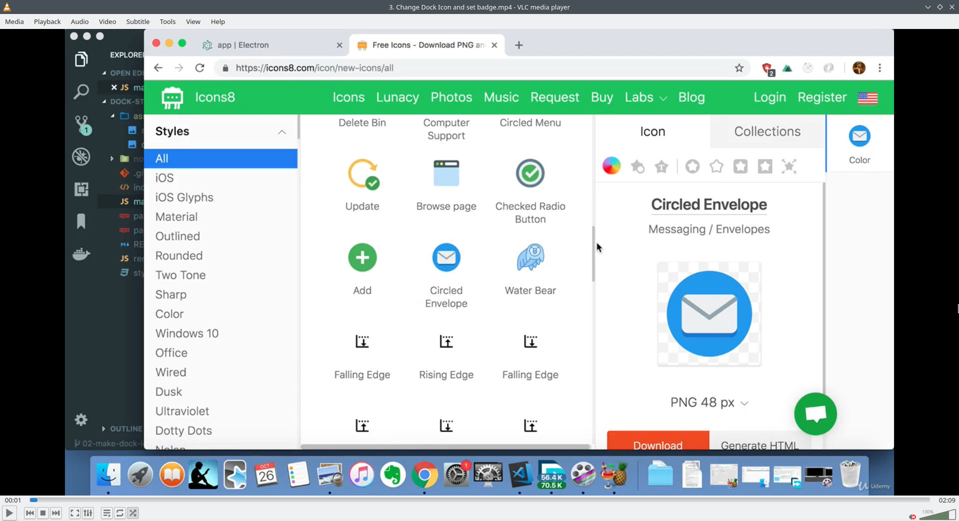Open the VS Code Source Control icon
The height and width of the screenshot is (521, 959).
coord(82,125)
